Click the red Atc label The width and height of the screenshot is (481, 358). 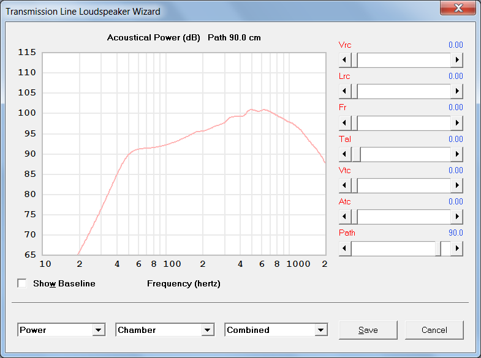coord(345,201)
